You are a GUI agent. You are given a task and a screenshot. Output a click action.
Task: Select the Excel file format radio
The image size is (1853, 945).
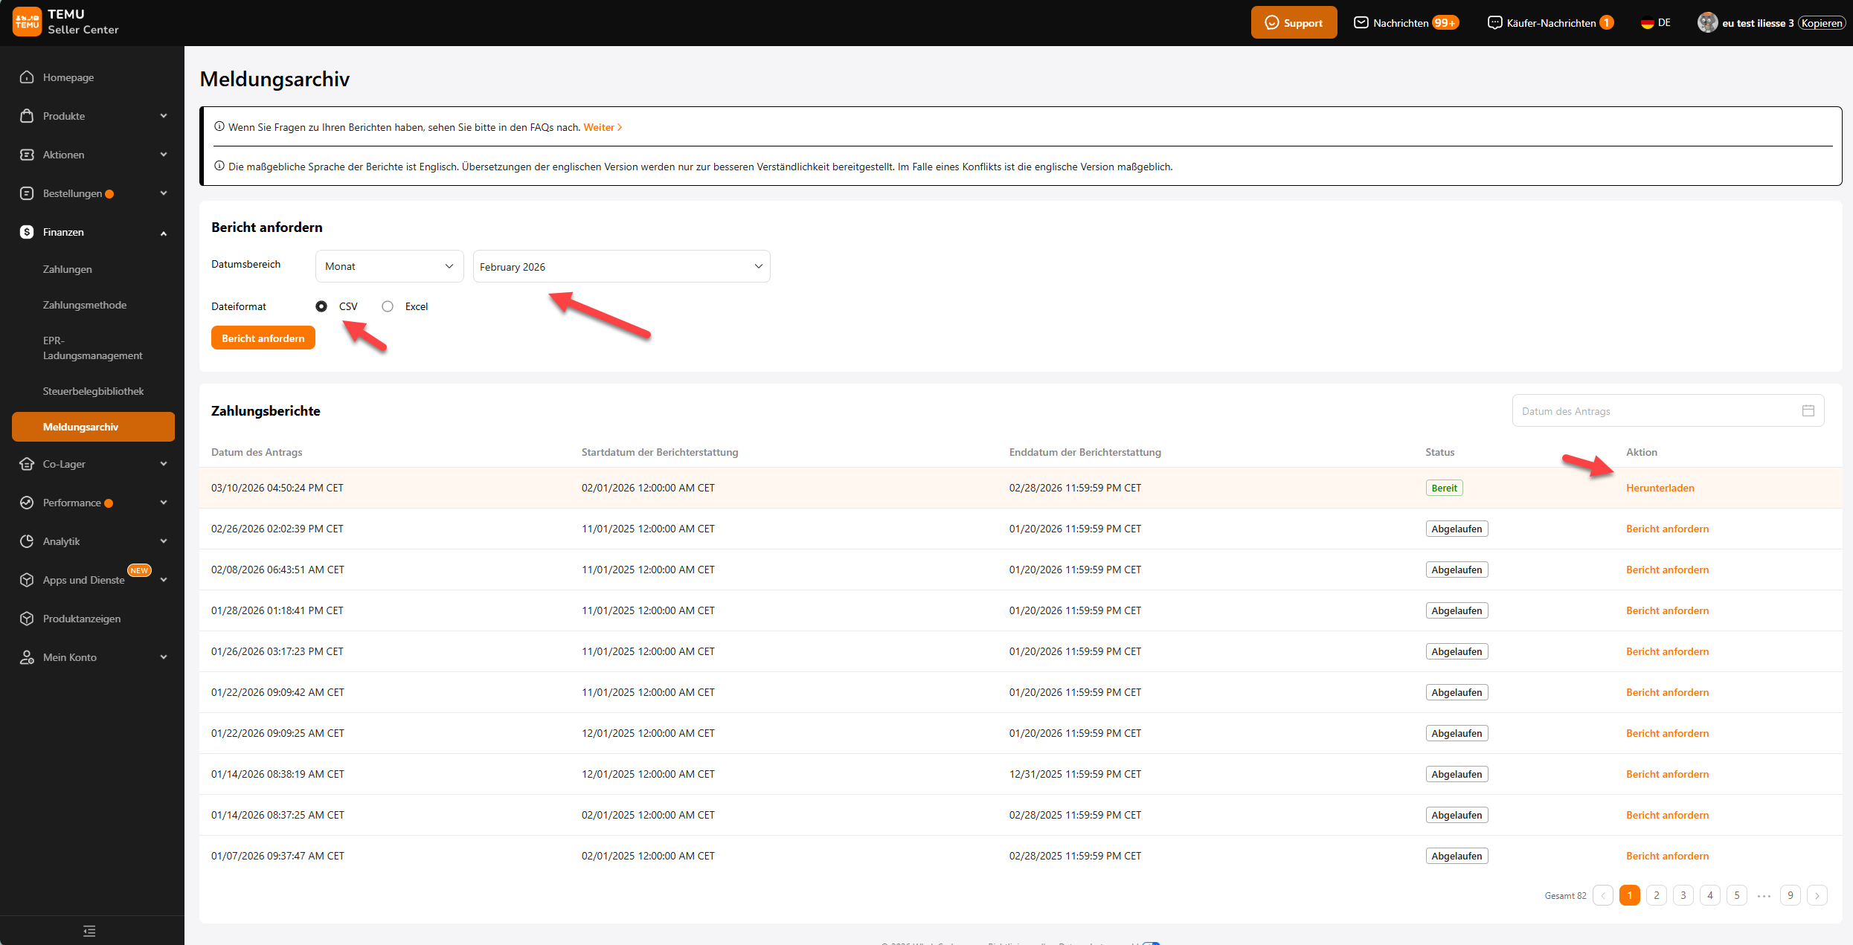click(x=388, y=306)
